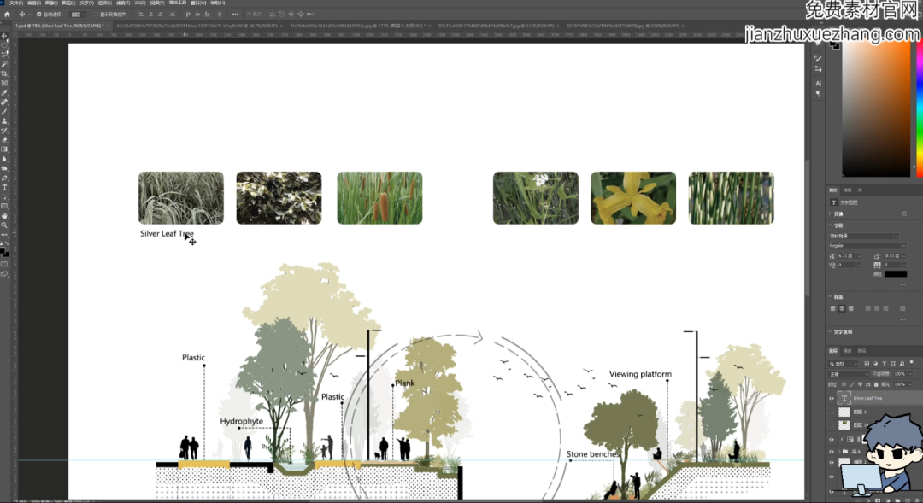This screenshot has width=923, height=503.
Task: Select the Horizontal Type tool
Action: (x=4, y=188)
